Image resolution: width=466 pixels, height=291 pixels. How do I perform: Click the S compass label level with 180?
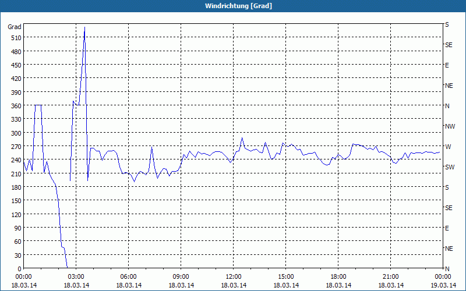pyautogui.click(x=447, y=187)
